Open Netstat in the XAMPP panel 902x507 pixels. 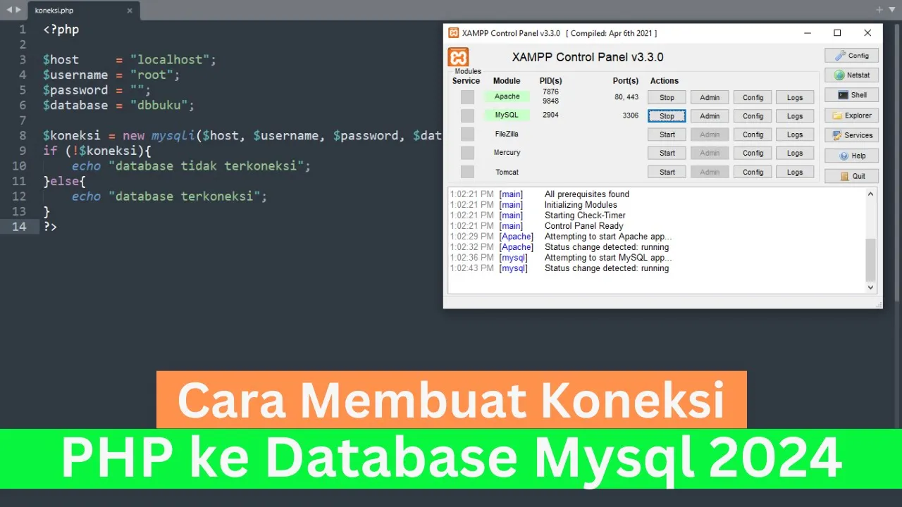tap(852, 75)
